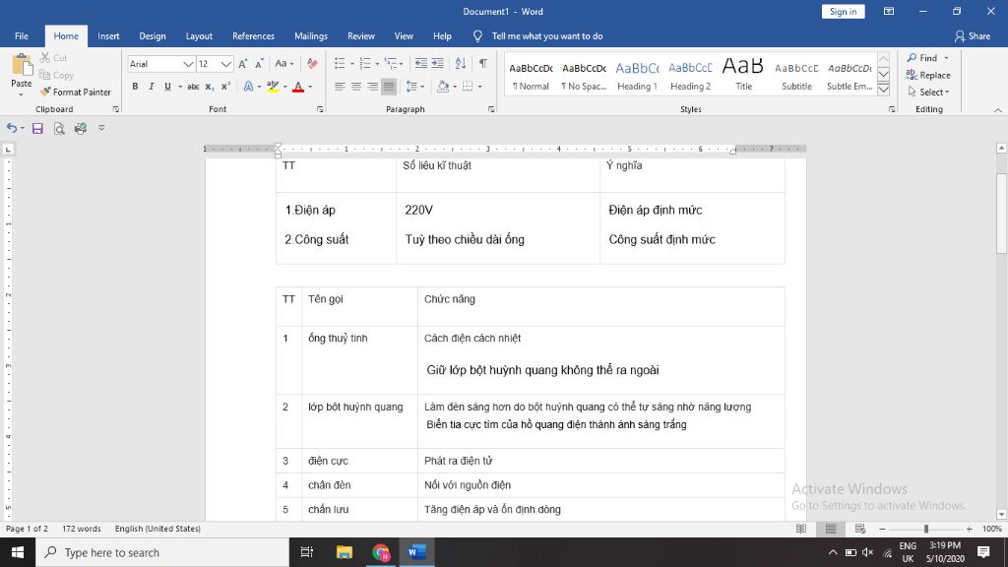Apply strikethrough to text
This screenshot has height=567, width=1008.
tap(193, 87)
